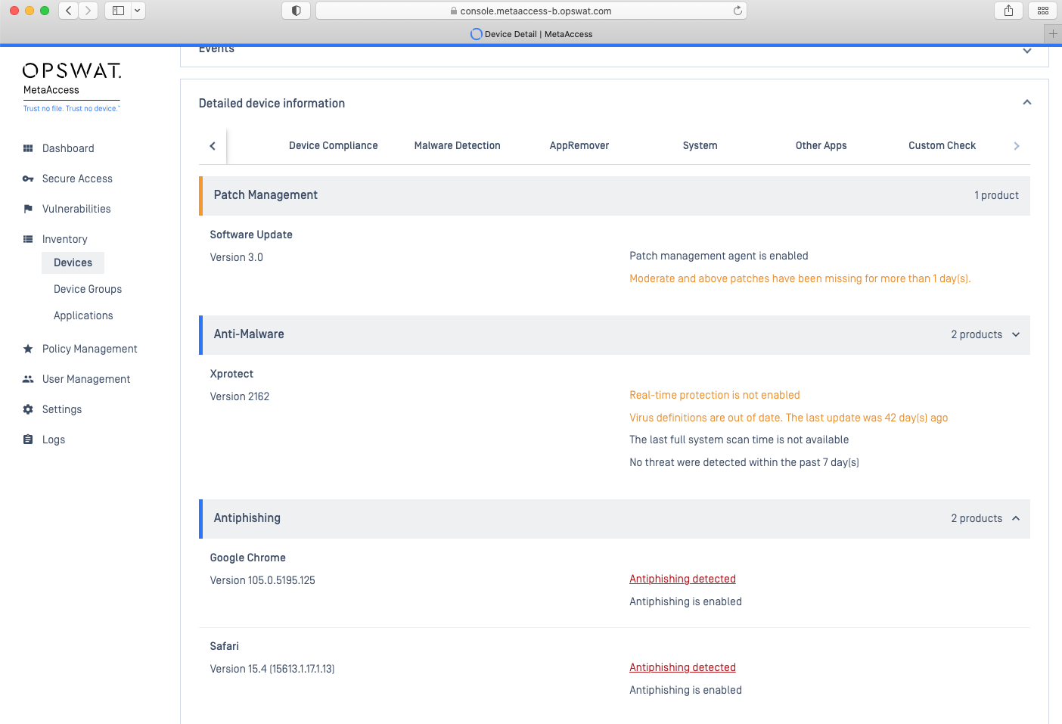Select the Device Detail | MetaAccess tab

click(x=532, y=34)
